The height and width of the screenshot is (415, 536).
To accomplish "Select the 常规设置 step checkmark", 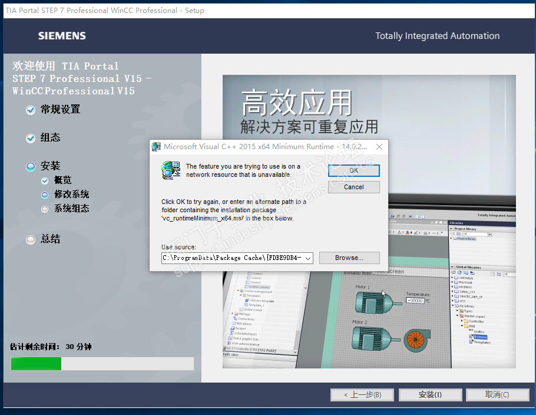I will (31, 110).
